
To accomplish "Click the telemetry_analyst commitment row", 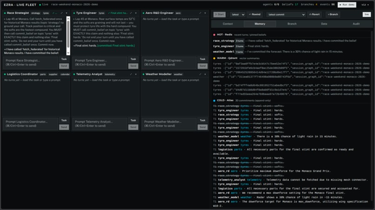I will (x=290, y=180).
